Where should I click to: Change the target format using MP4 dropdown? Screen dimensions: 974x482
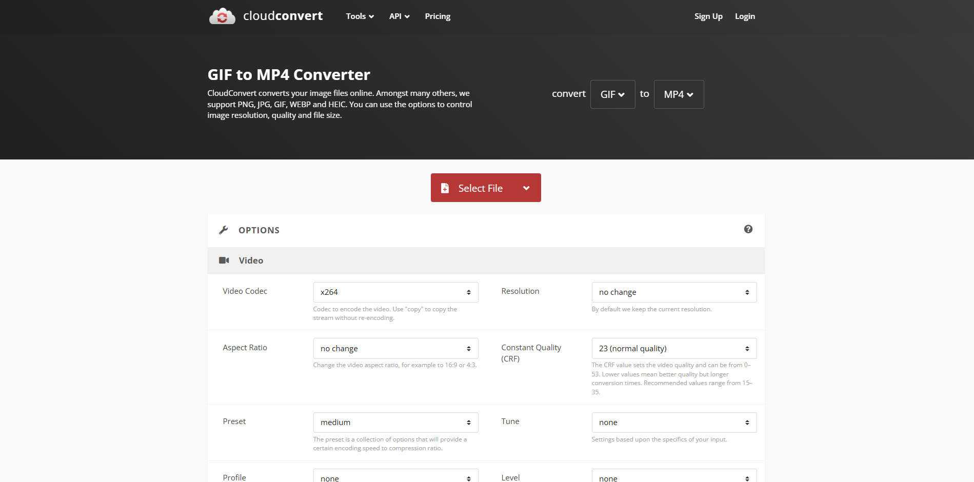click(x=678, y=94)
